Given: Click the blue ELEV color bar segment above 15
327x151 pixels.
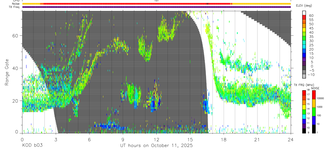Looking at the screenshot, I should point(304,51).
